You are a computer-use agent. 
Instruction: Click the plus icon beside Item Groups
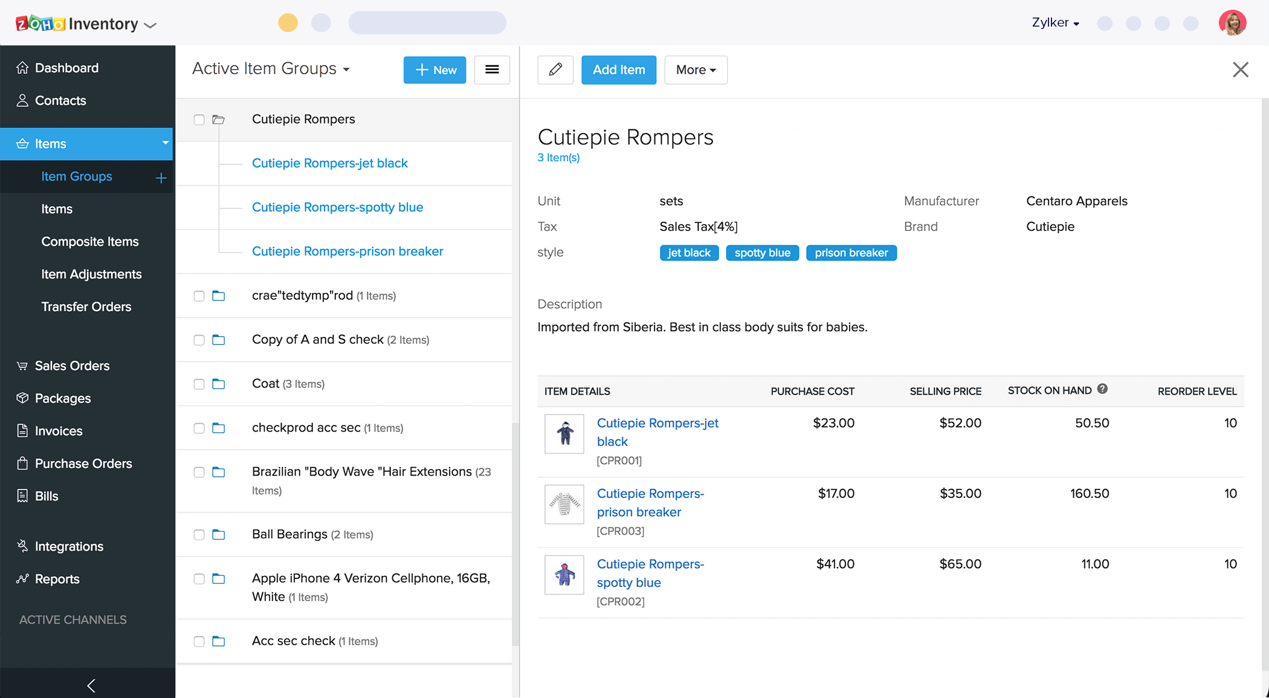click(161, 178)
